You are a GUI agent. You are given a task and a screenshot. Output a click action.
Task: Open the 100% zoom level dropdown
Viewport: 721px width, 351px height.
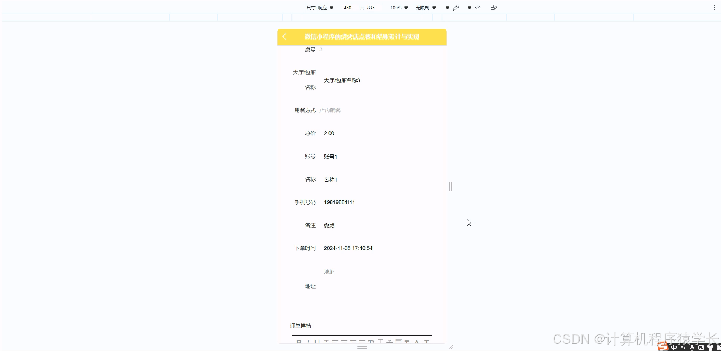(399, 8)
